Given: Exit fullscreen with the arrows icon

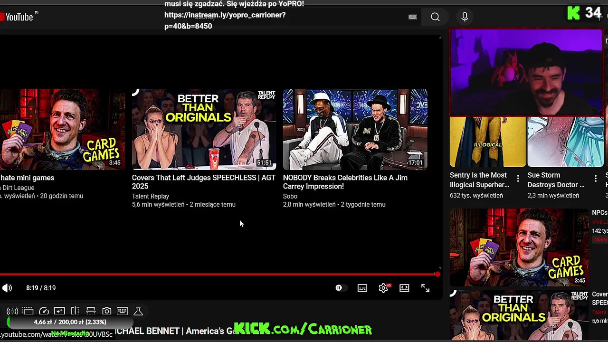Looking at the screenshot, I should pyautogui.click(x=425, y=288).
